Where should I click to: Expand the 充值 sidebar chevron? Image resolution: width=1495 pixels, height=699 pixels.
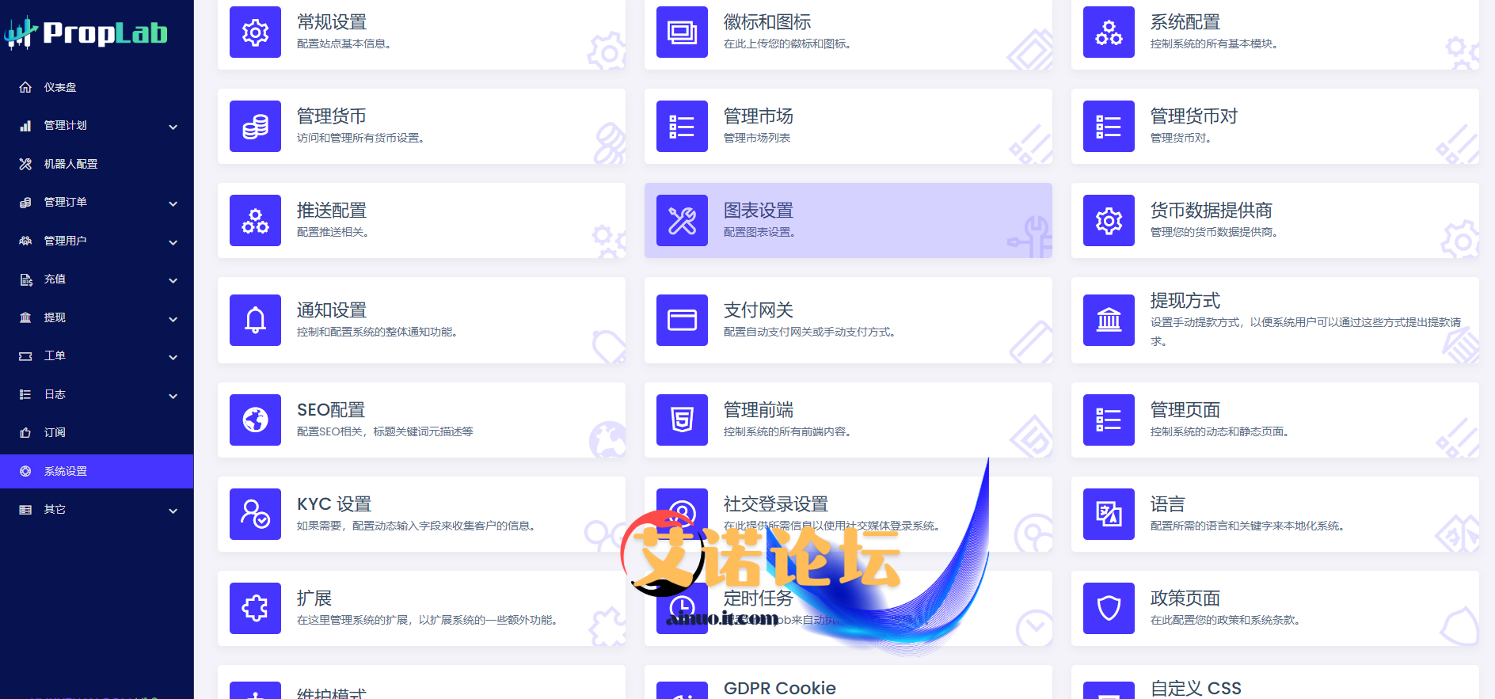point(173,280)
